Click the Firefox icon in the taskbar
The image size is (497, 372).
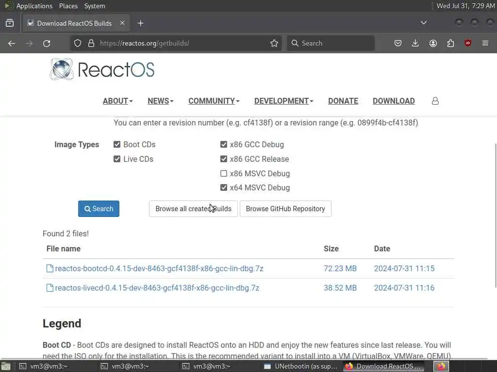pos(441,366)
